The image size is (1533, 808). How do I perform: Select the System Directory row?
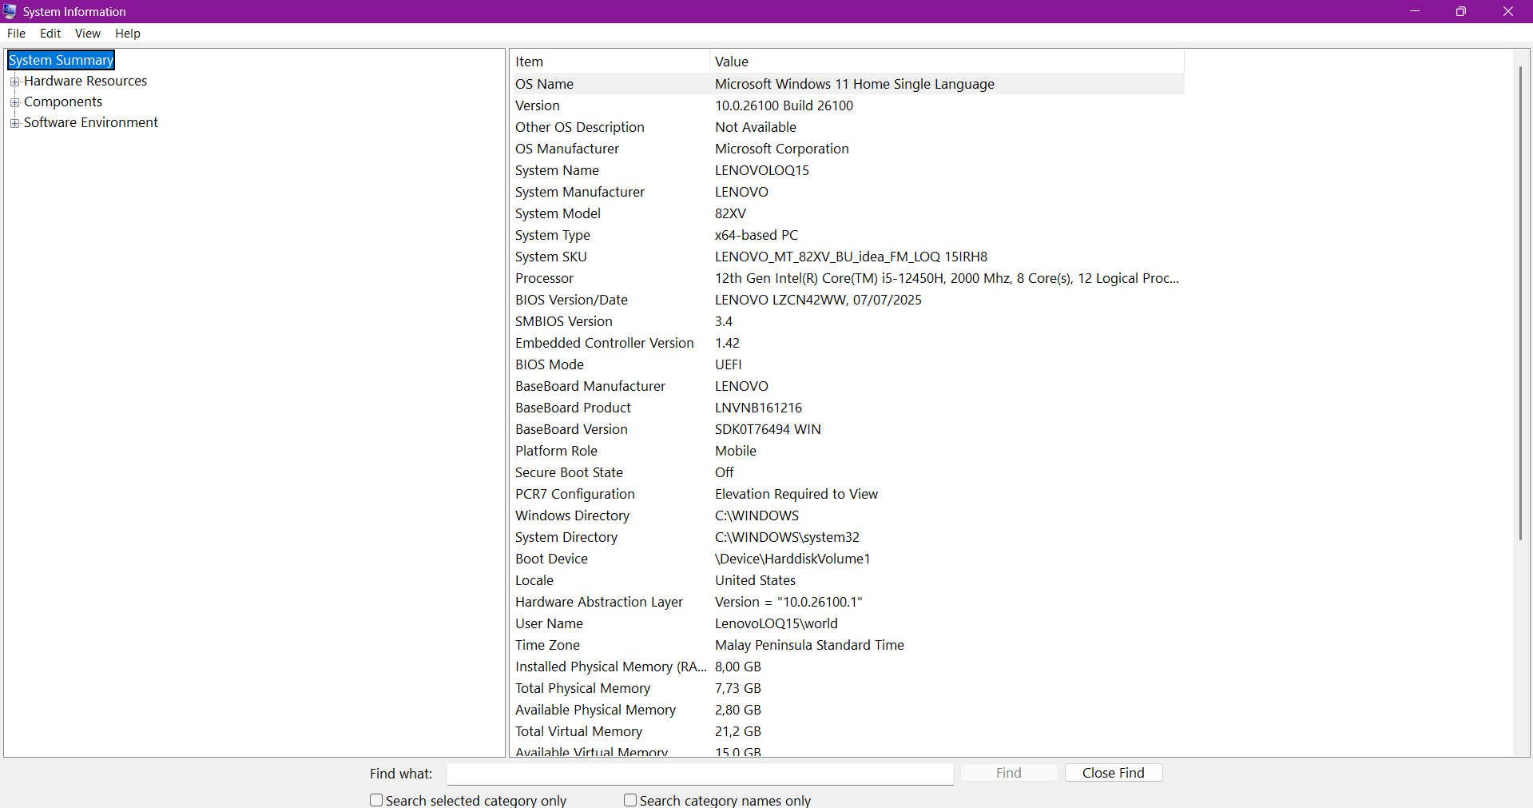point(847,537)
